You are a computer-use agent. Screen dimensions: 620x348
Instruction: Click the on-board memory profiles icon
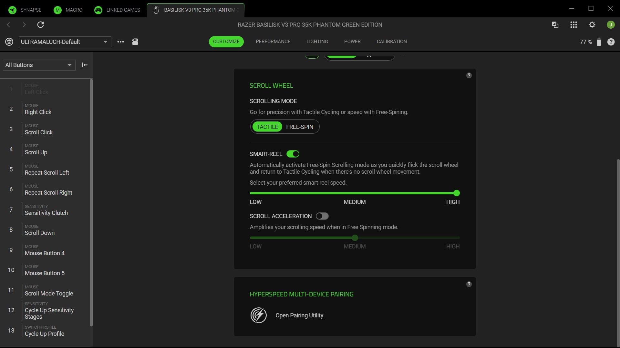click(x=135, y=42)
